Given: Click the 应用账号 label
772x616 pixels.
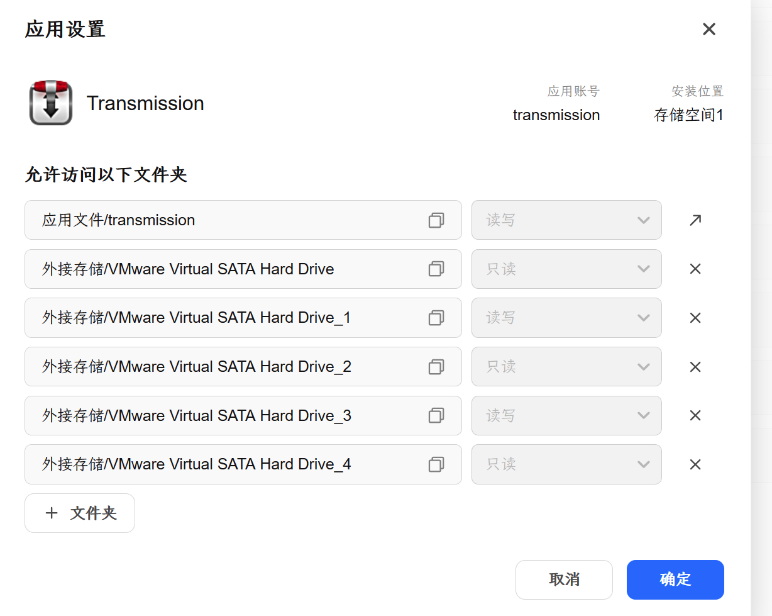Looking at the screenshot, I should 573,91.
